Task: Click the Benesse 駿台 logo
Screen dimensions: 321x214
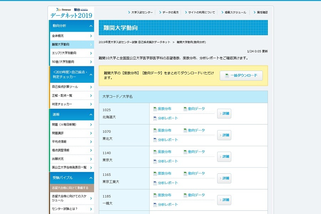Action: (70, 8)
